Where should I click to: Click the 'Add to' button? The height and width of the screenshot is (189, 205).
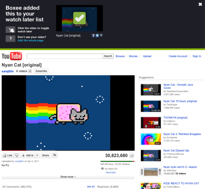(x=28, y=155)
